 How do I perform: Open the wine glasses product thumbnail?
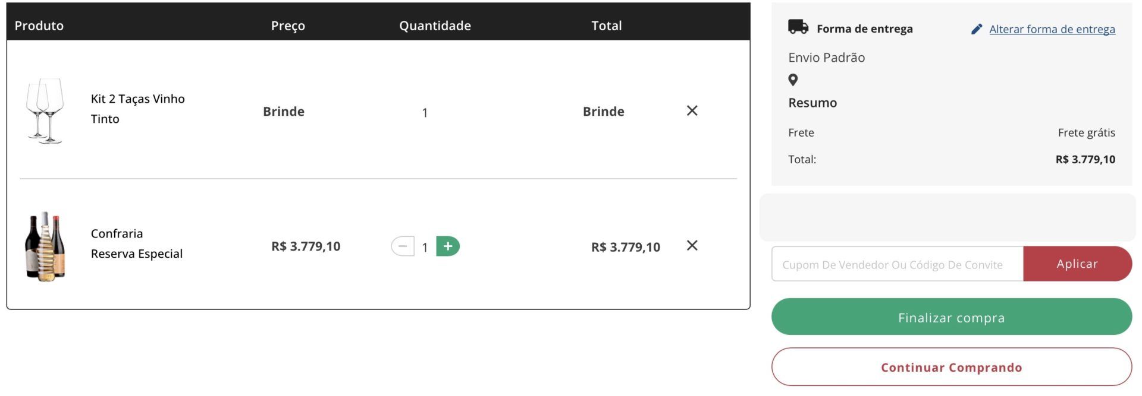[x=45, y=111]
